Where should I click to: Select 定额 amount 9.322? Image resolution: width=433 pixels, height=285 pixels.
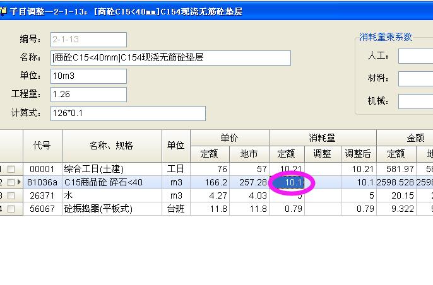396,209
